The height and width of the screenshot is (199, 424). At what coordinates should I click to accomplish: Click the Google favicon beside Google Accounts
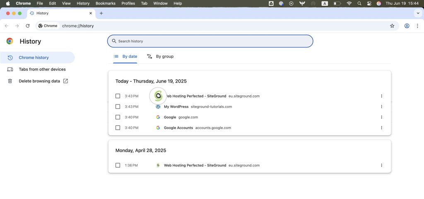tap(158, 128)
